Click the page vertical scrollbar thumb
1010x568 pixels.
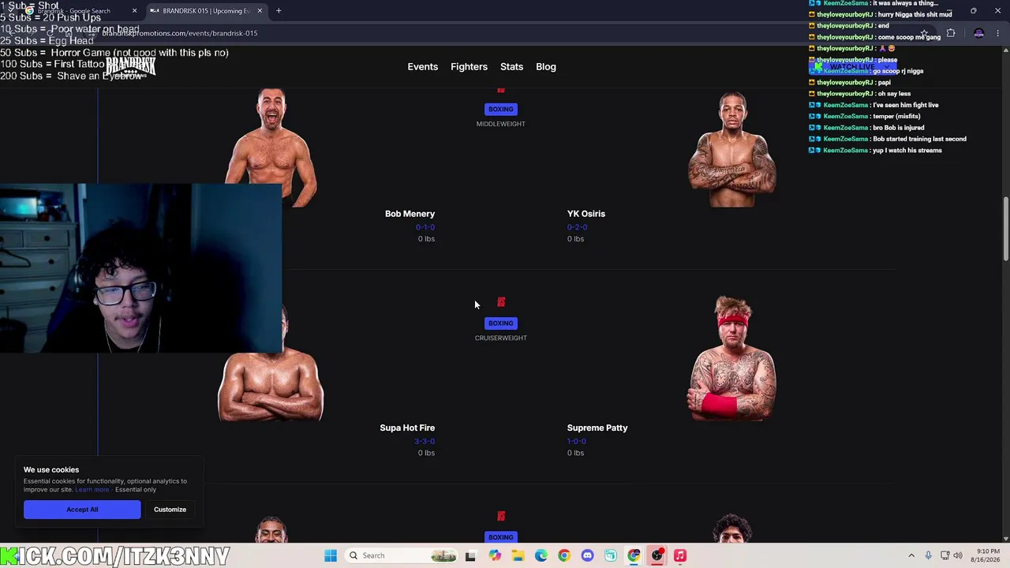1005,229
